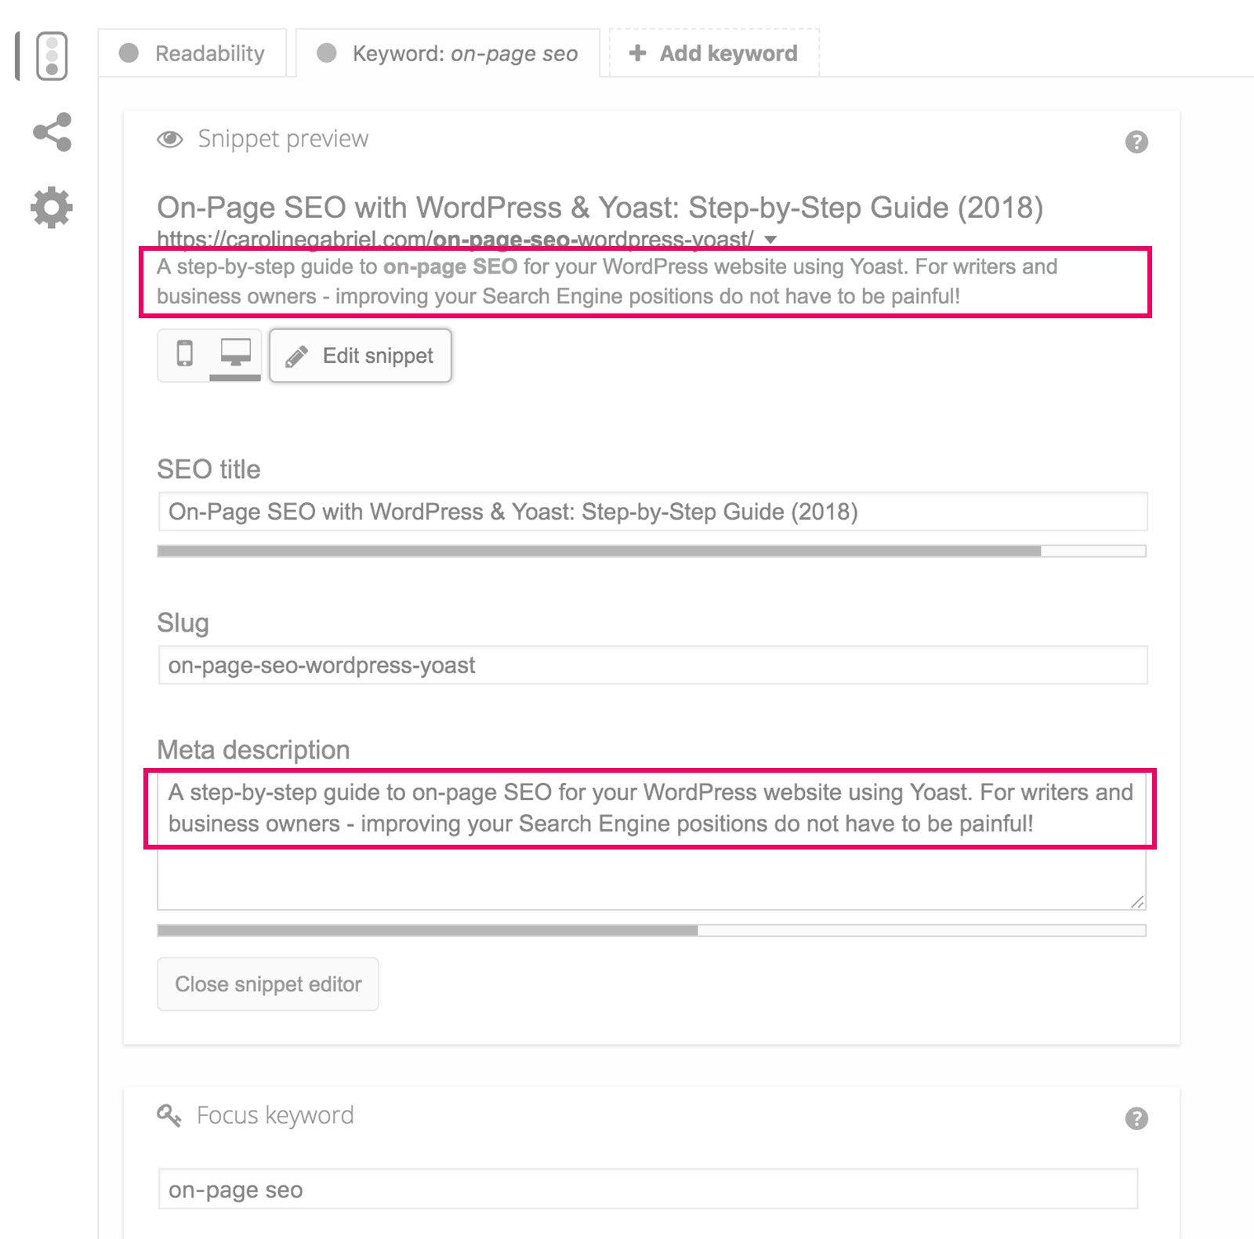Click the Snippet preview heading text
This screenshot has height=1239, width=1254.
(283, 139)
